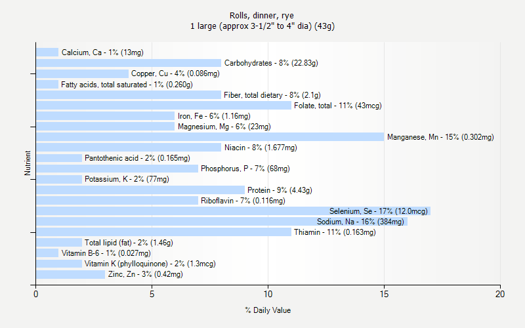525x328 pixels.
Task: Click the bar for Potassium
Action: coord(59,179)
